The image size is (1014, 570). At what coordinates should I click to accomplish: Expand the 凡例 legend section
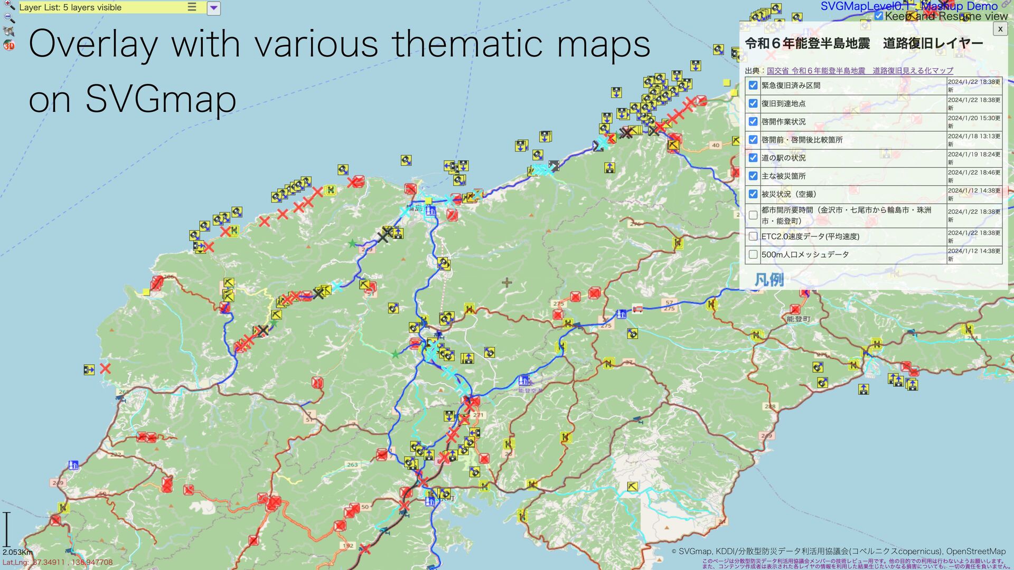[768, 279]
